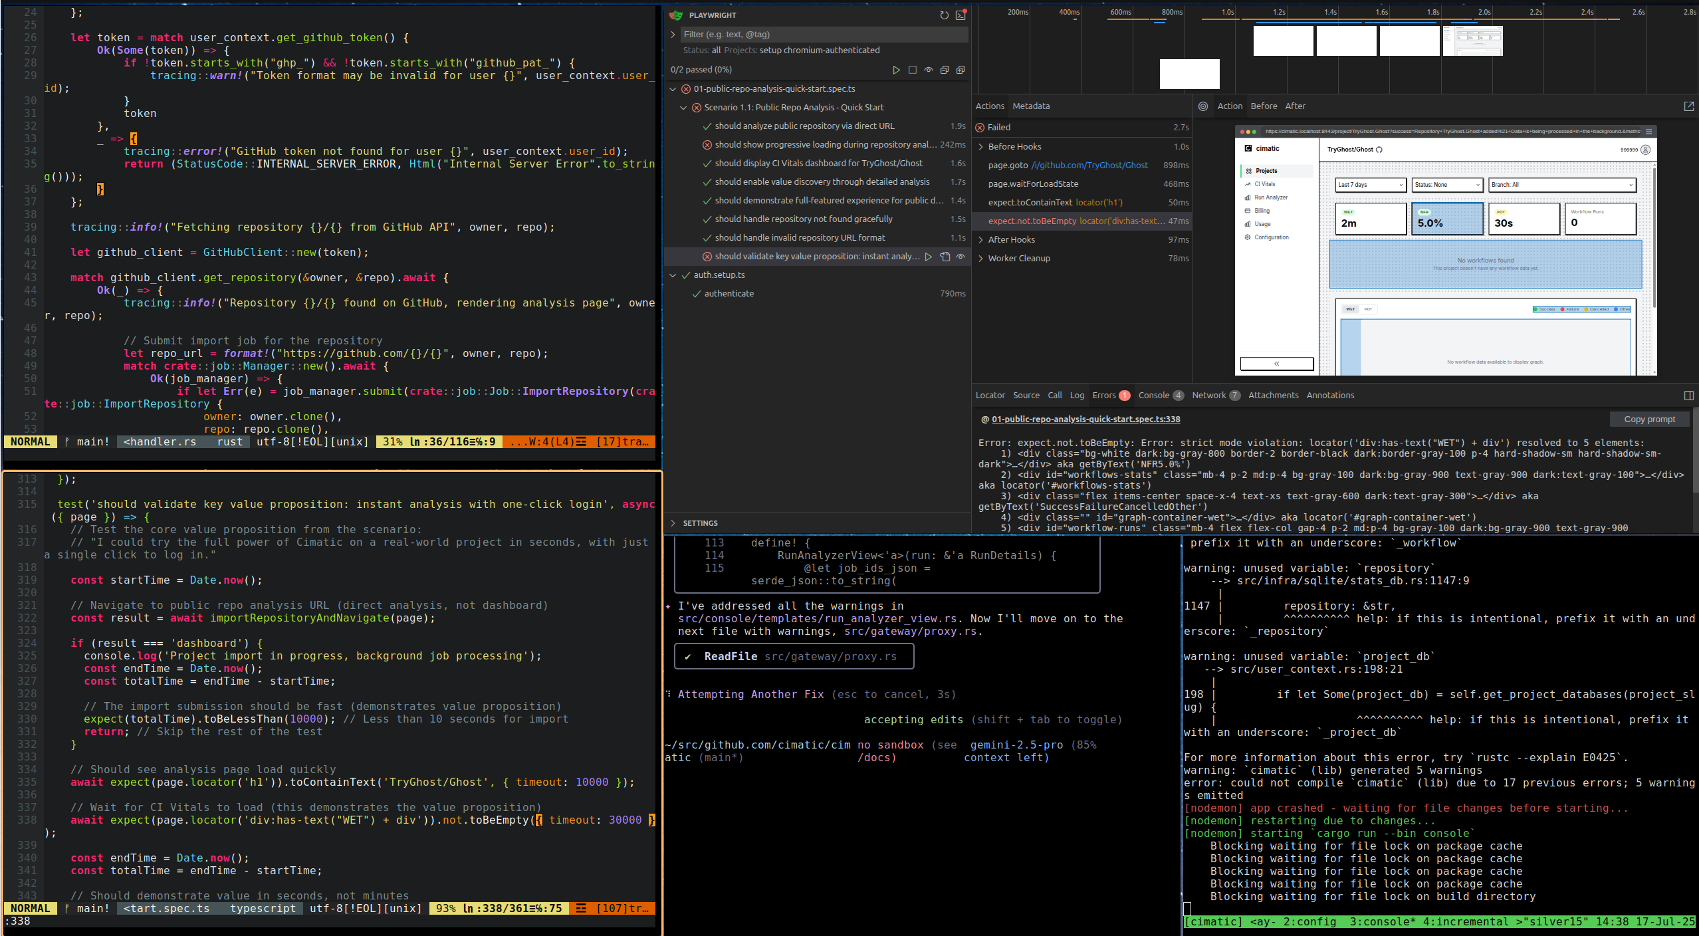
Task: Open the Playwright terminal icon with red badge
Action: click(961, 15)
